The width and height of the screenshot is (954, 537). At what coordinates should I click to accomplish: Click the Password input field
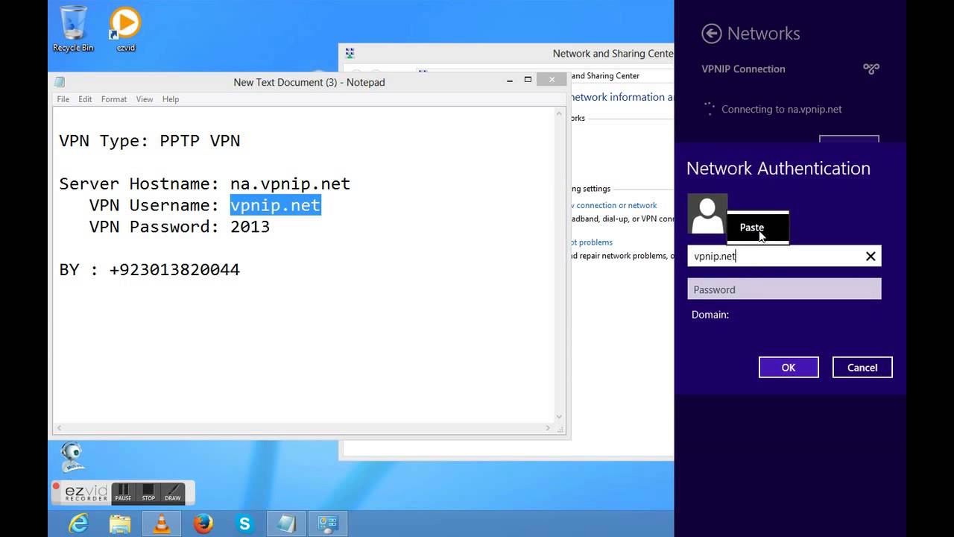pyautogui.click(x=784, y=289)
